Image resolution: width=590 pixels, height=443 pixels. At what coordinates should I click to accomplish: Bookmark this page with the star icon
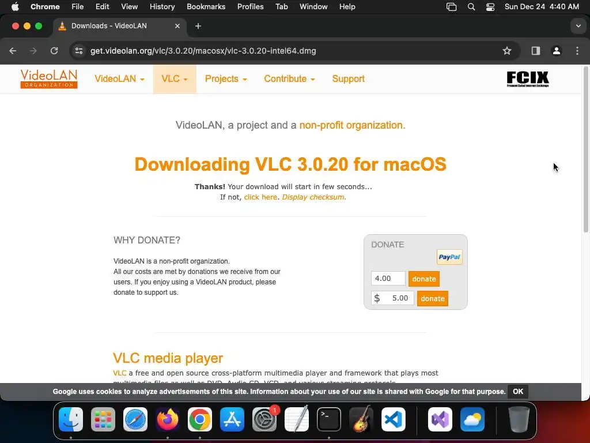pos(507,51)
